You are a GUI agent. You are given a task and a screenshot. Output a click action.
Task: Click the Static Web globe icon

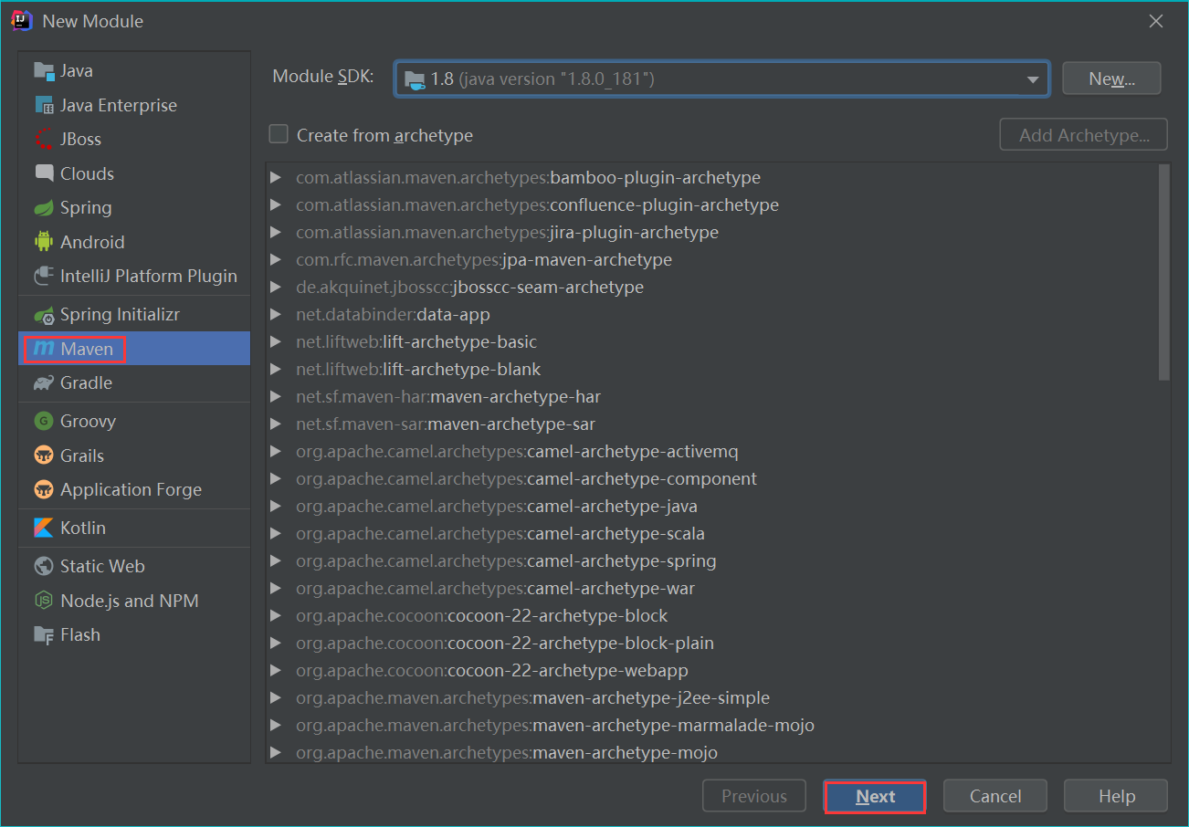[x=44, y=567]
